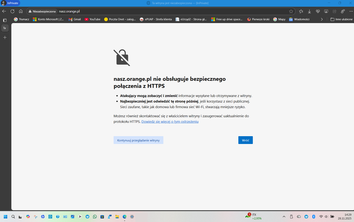Refresh the nasz.orange.pl page

pyautogui.click(x=12, y=11)
